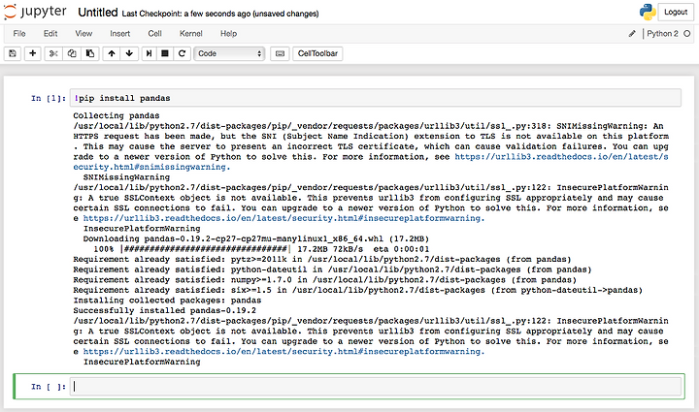The height and width of the screenshot is (412, 699).
Task: Restart the kernel icon
Action: tap(182, 53)
